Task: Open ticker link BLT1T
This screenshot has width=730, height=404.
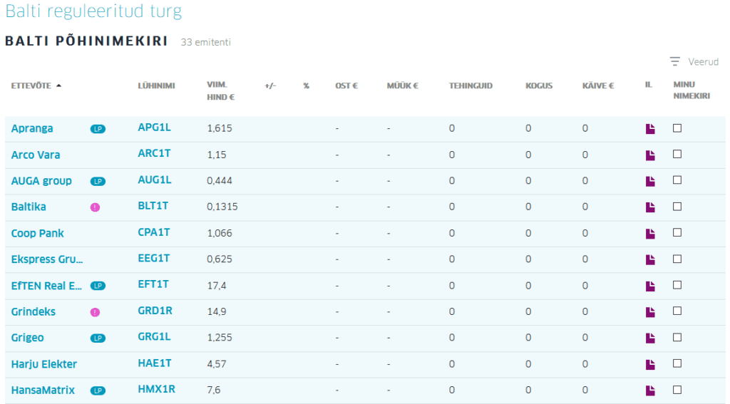Action: [x=153, y=206]
